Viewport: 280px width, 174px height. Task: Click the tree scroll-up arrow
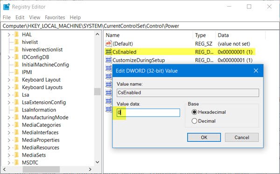[x=98, y=34]
